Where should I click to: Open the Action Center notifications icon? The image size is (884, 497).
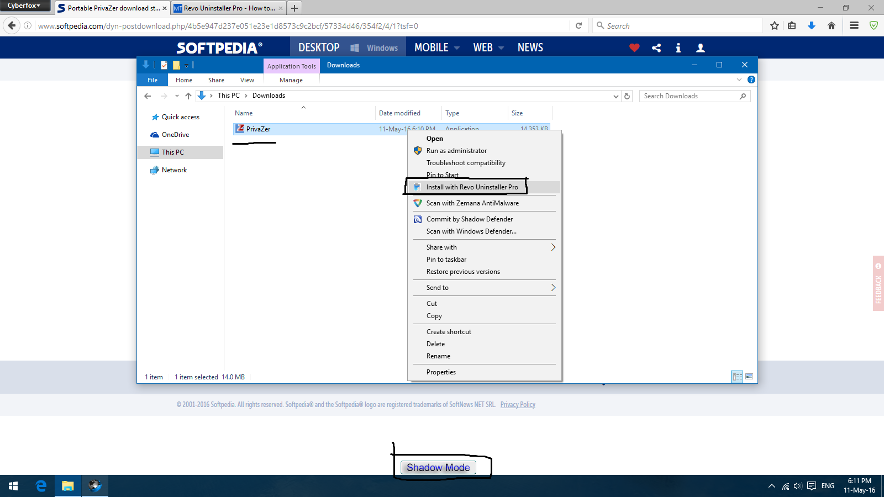(812, 486)
